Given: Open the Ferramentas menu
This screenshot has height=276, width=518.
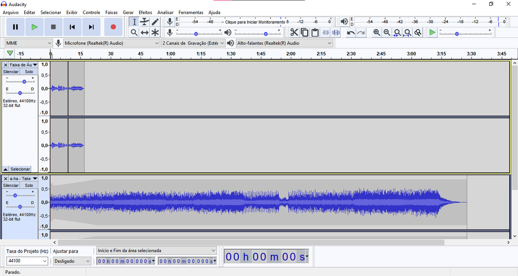Looking at the screenshot, I should (x=191, y=13).
